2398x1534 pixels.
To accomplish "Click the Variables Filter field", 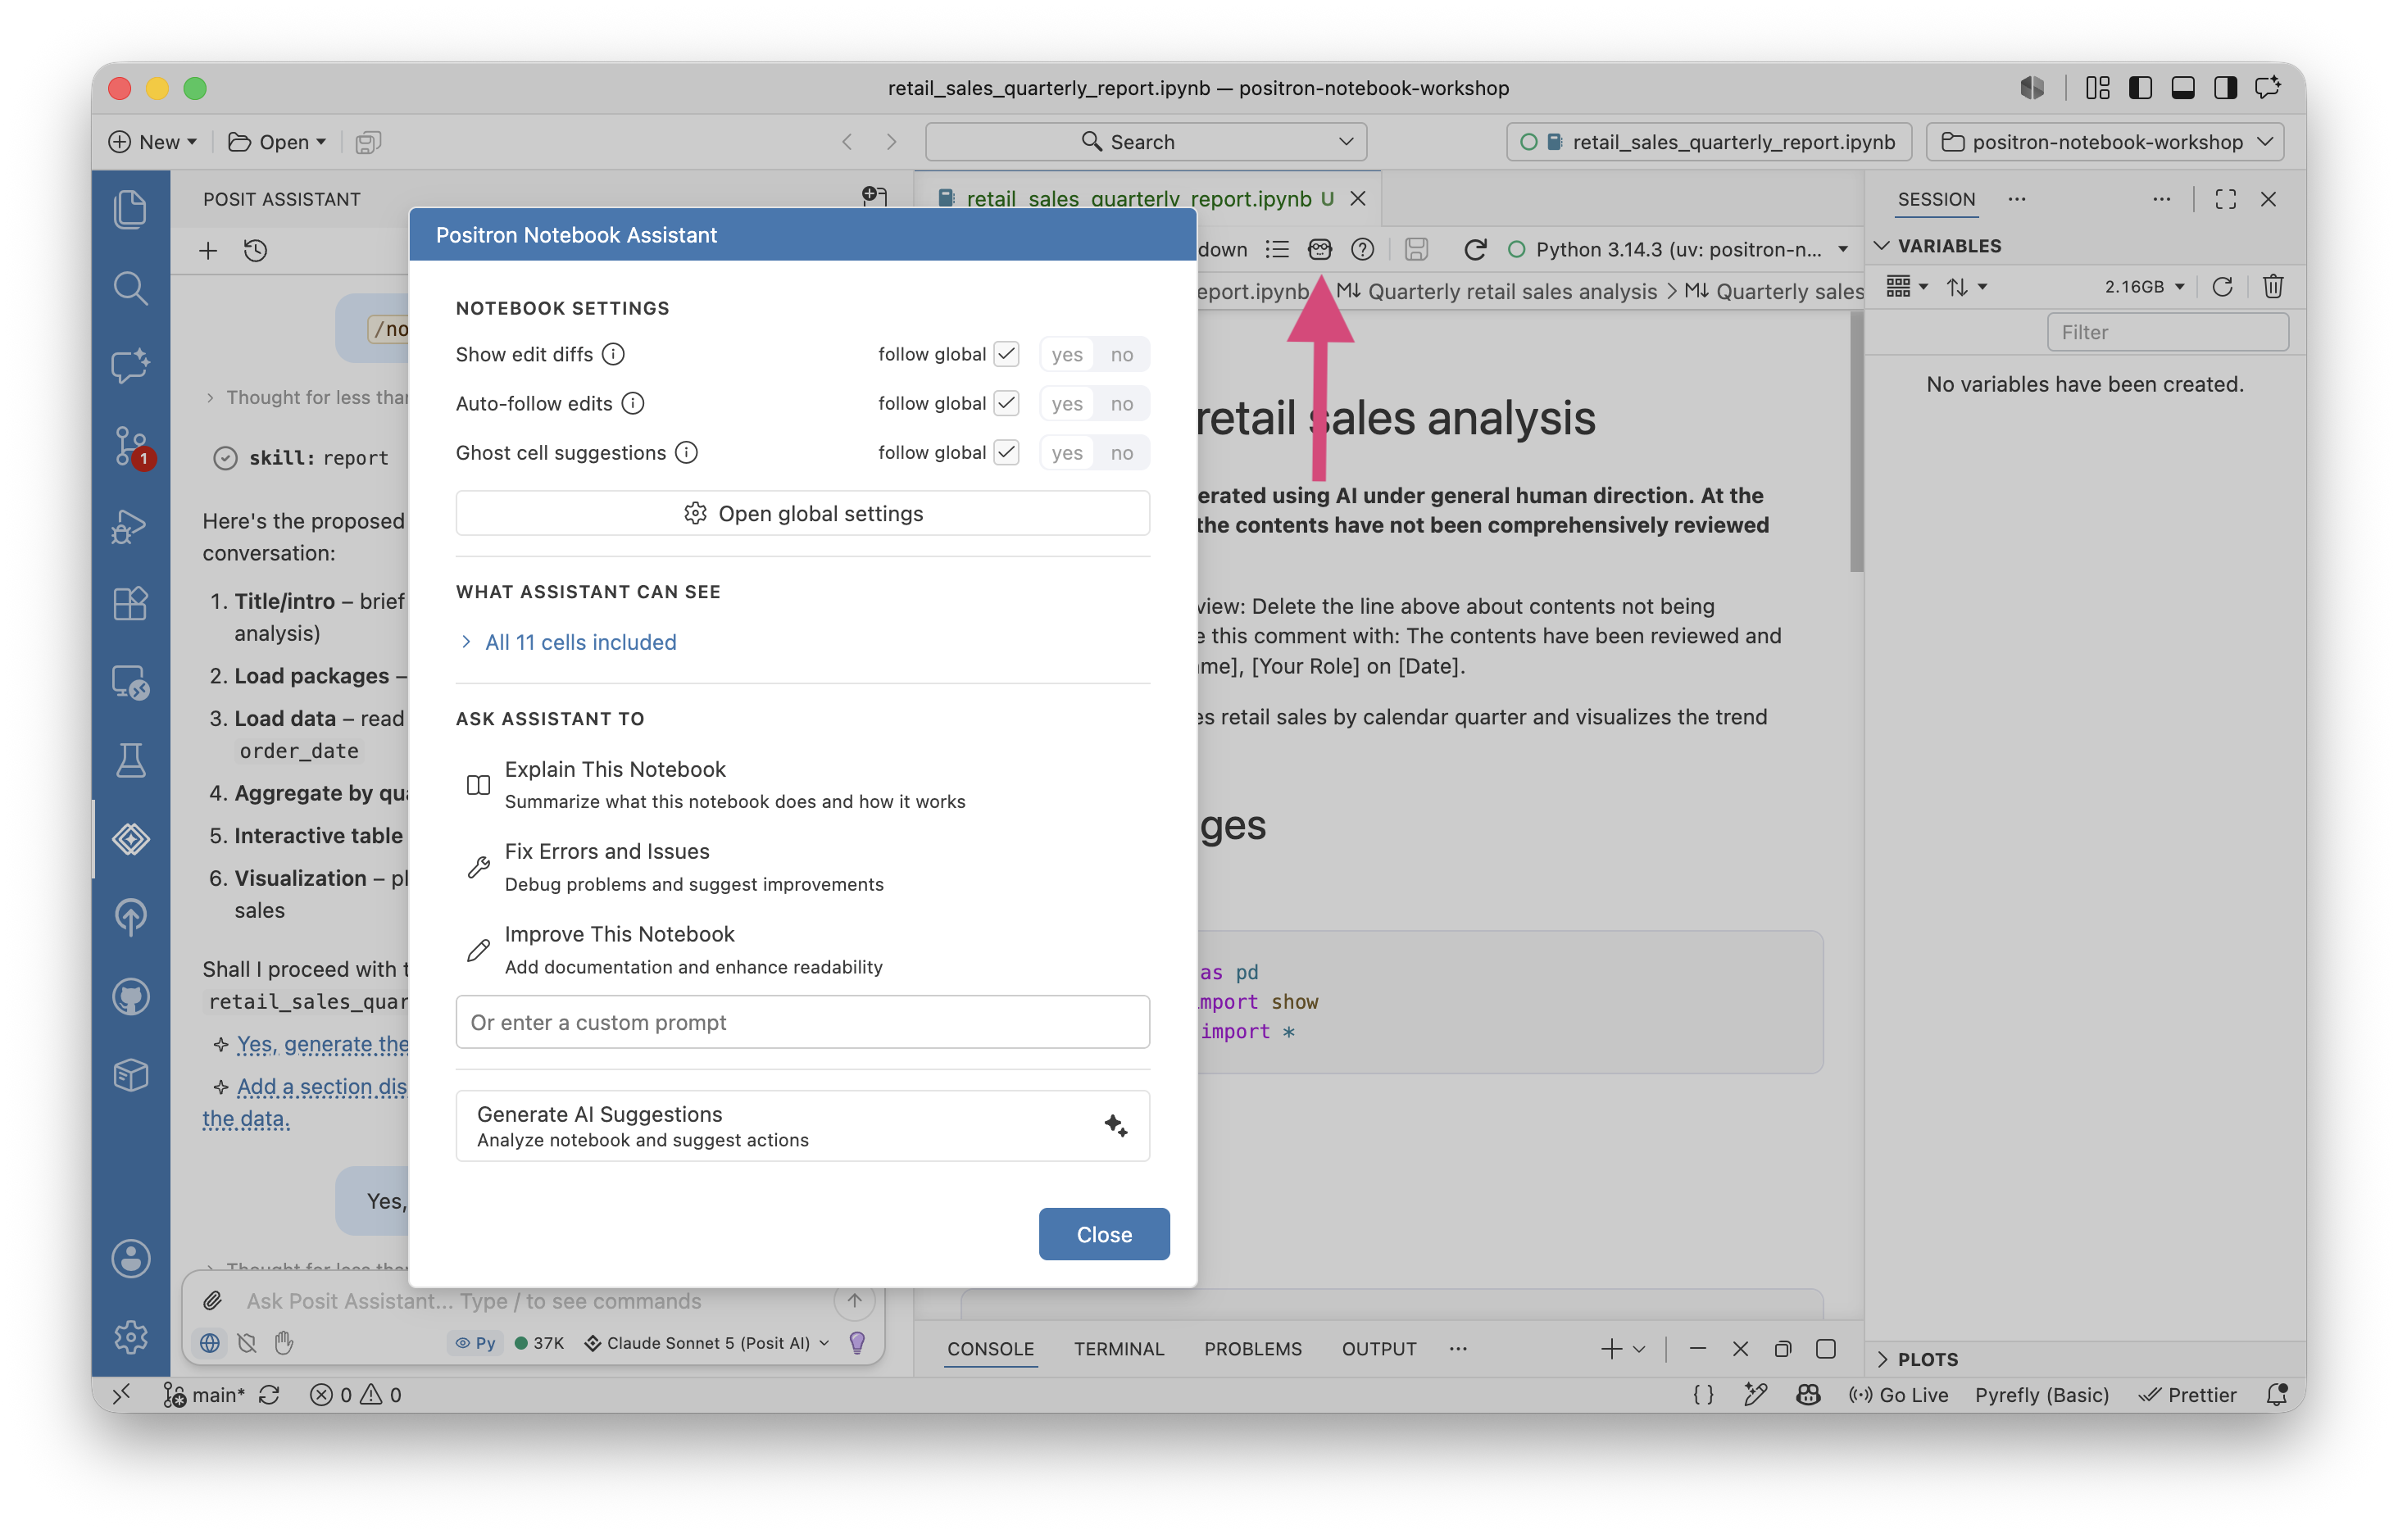I will (2168, 333).
